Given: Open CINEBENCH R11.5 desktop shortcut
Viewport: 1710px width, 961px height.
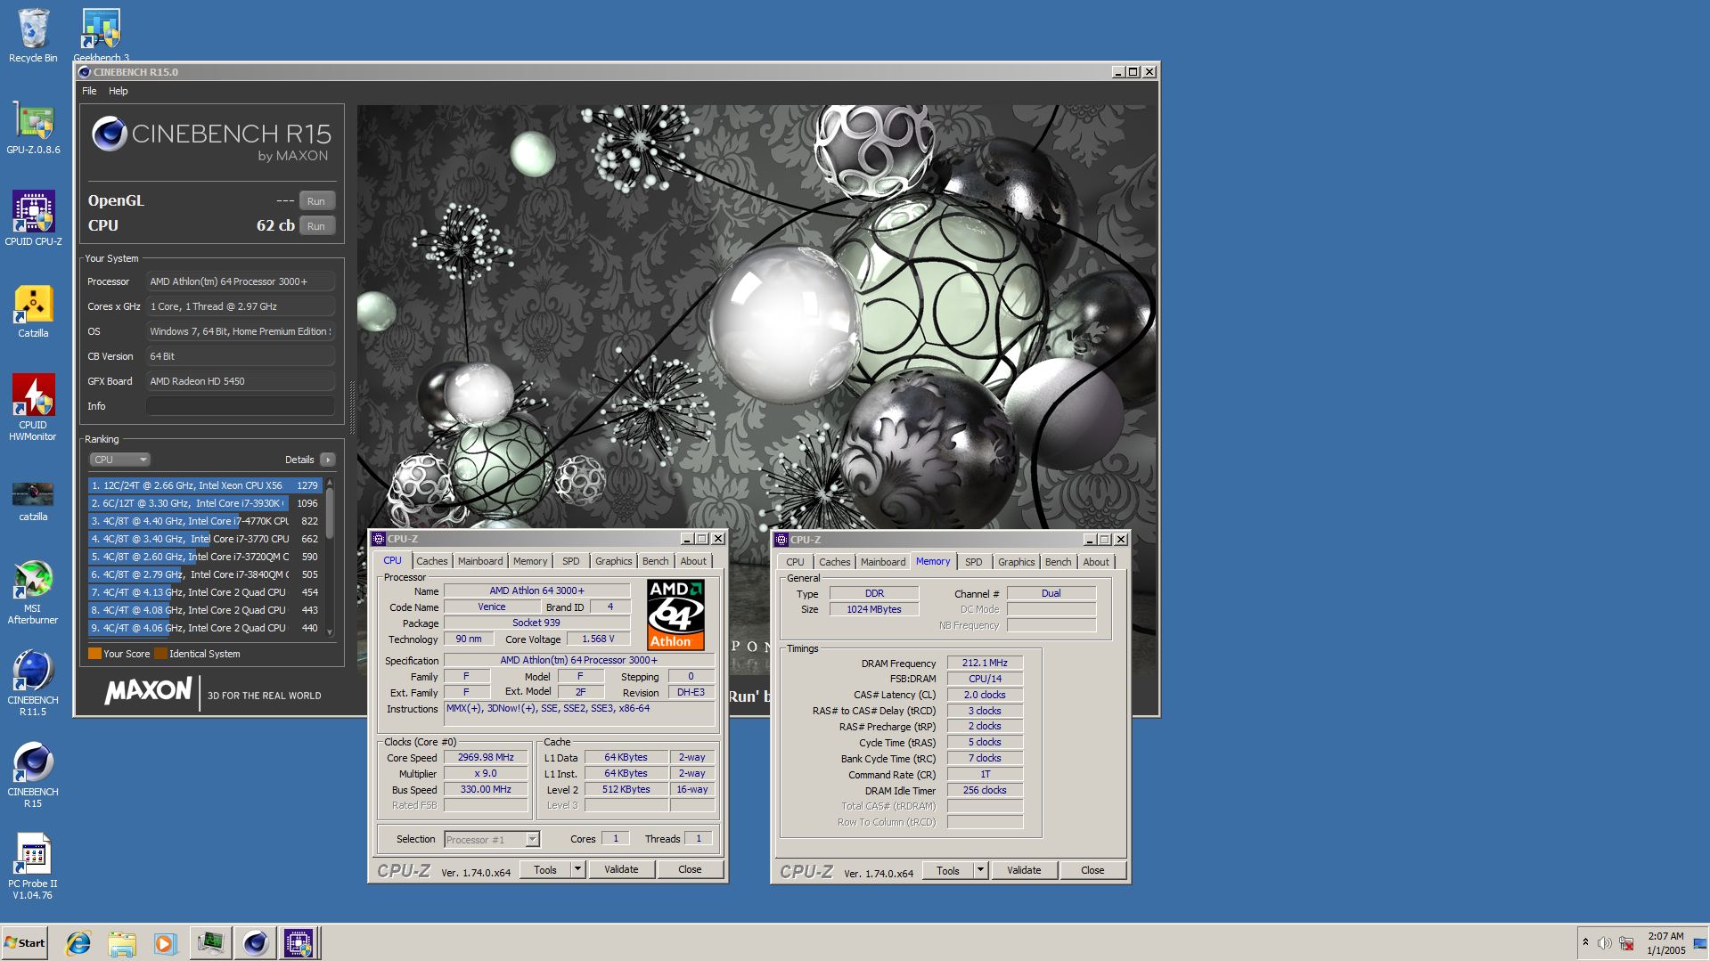Looking at the screenshot, I should coord(33,683).
